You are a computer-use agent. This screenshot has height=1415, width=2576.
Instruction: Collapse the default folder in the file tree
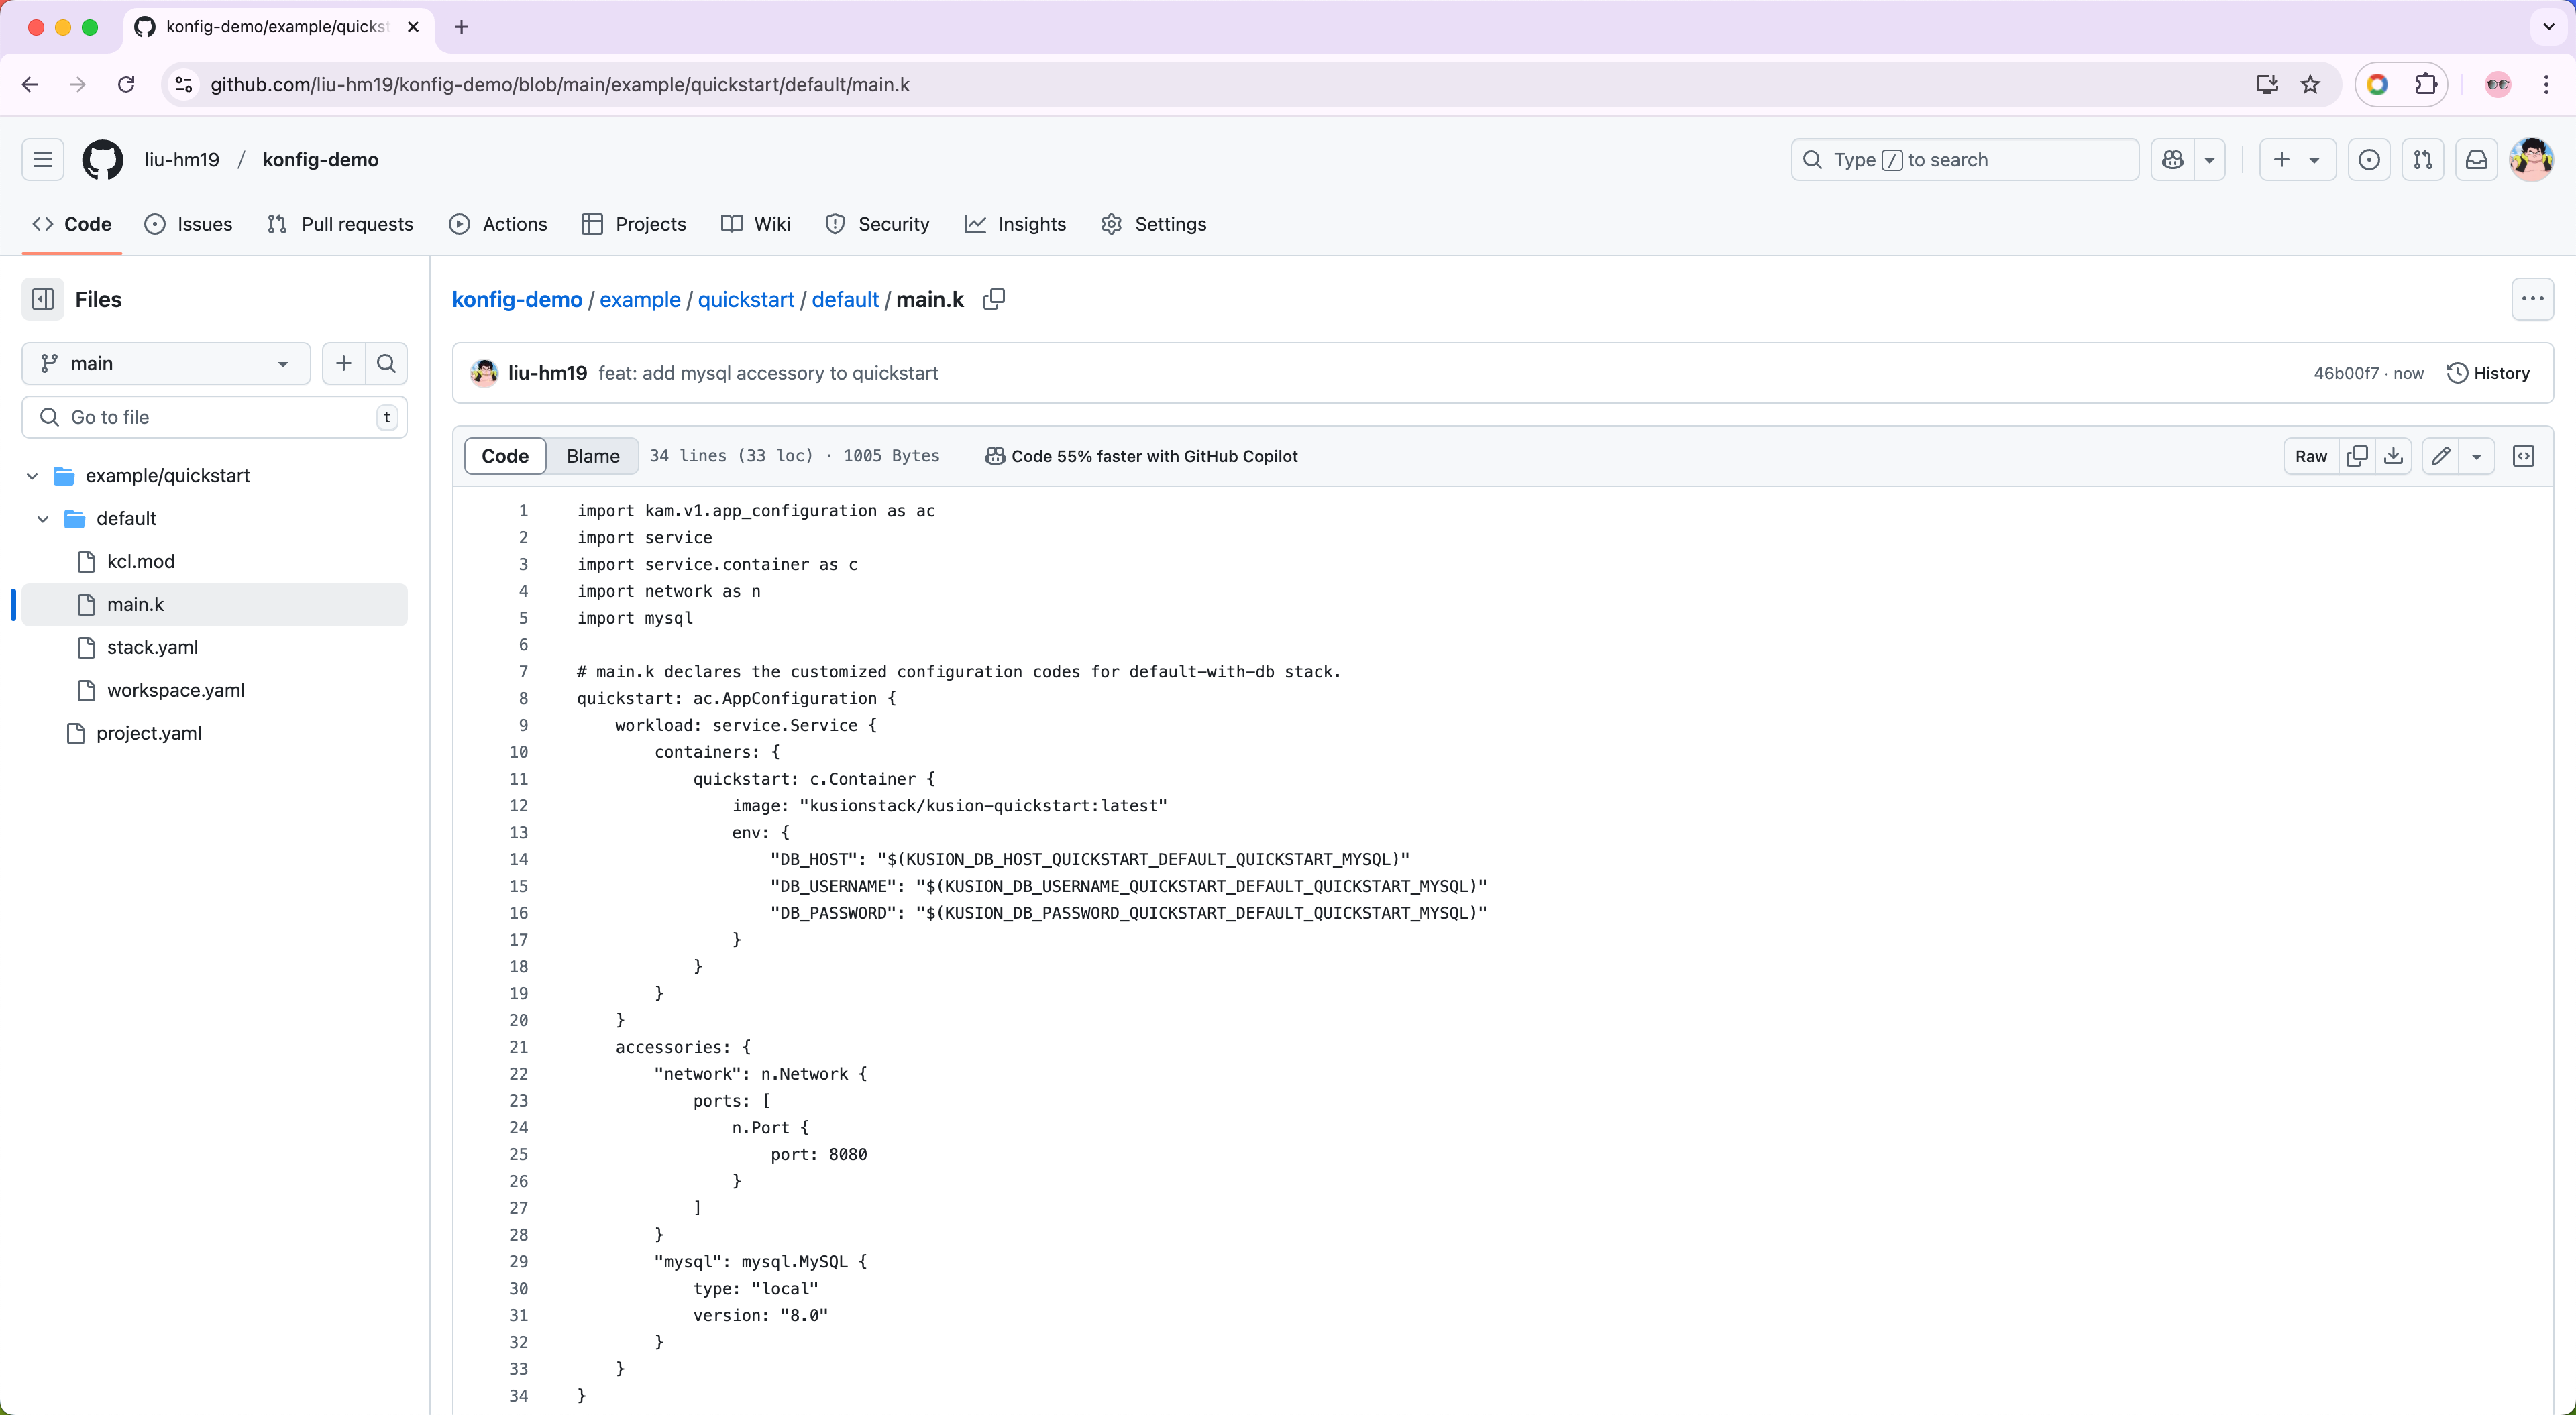43,518
